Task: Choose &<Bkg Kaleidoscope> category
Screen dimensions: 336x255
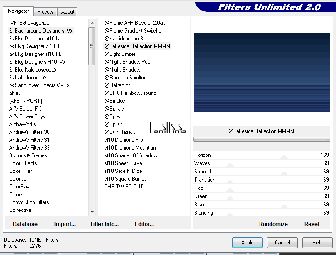Action: point(33,70)
